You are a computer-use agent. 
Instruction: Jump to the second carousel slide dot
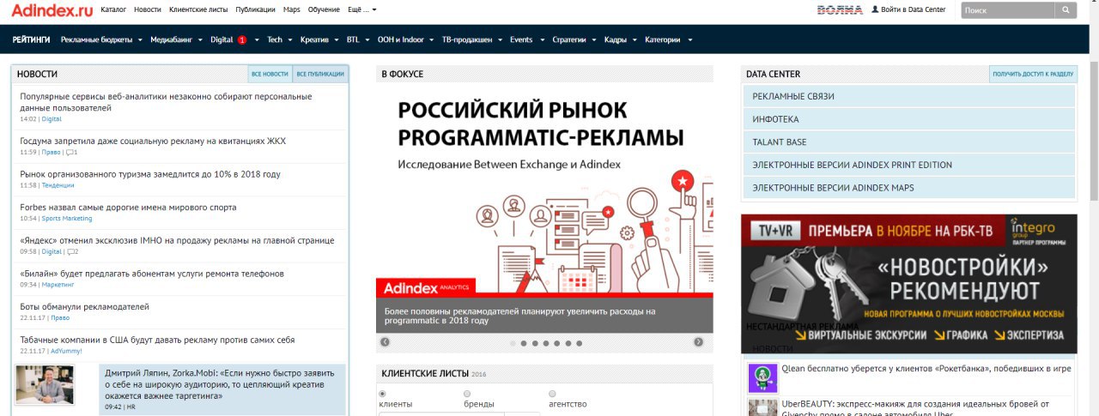click(524, 343)
